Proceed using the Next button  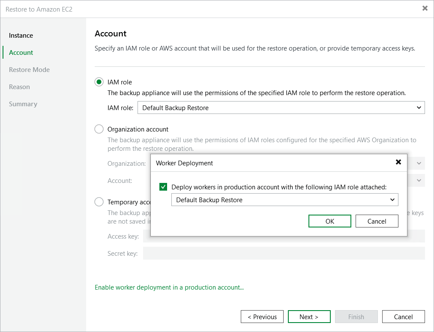pos(309,317)
